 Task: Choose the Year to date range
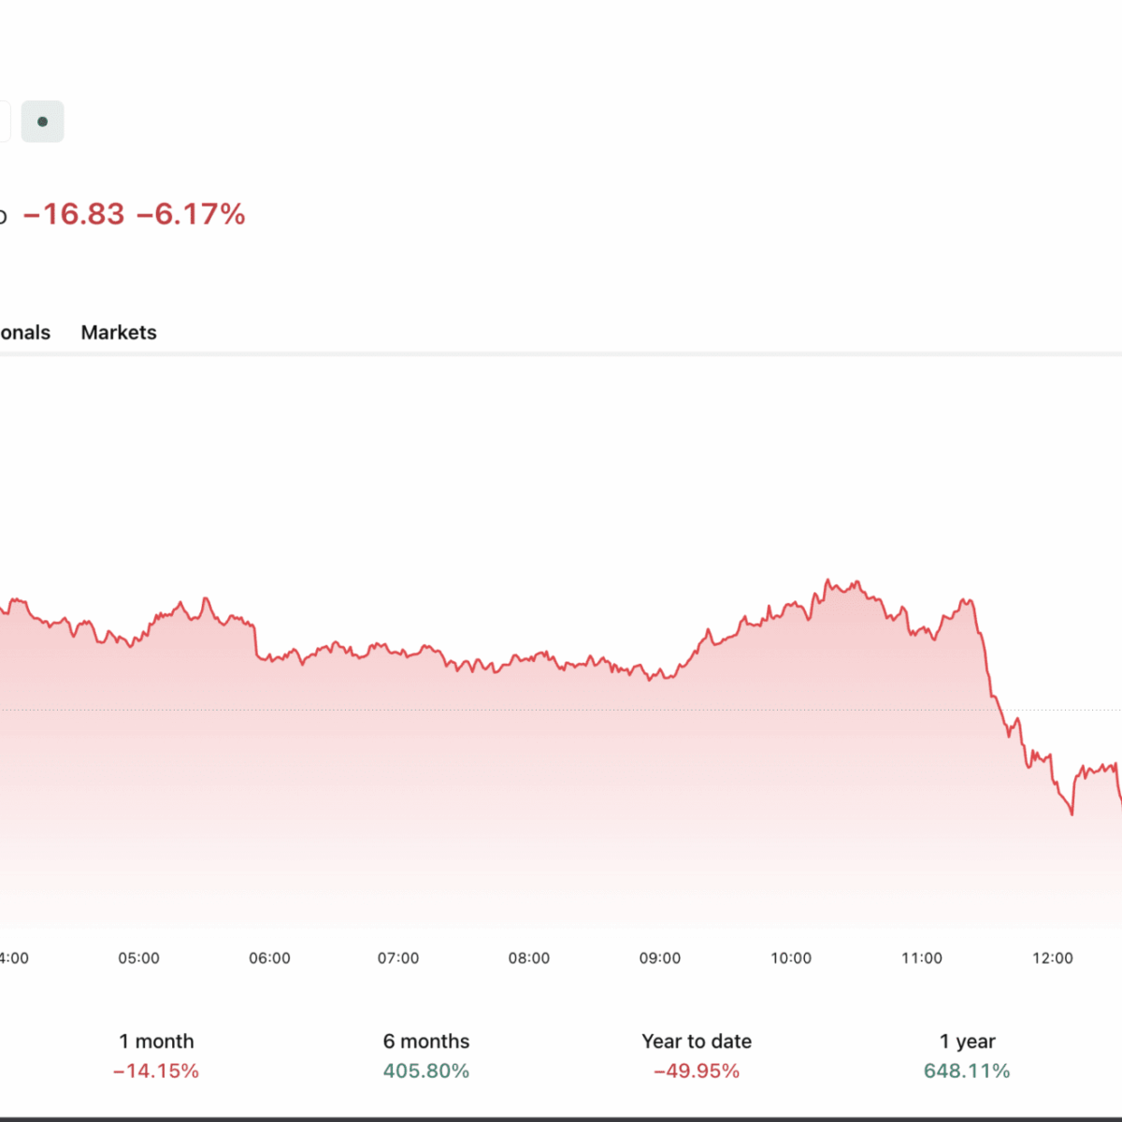[x=697, y=1042]
